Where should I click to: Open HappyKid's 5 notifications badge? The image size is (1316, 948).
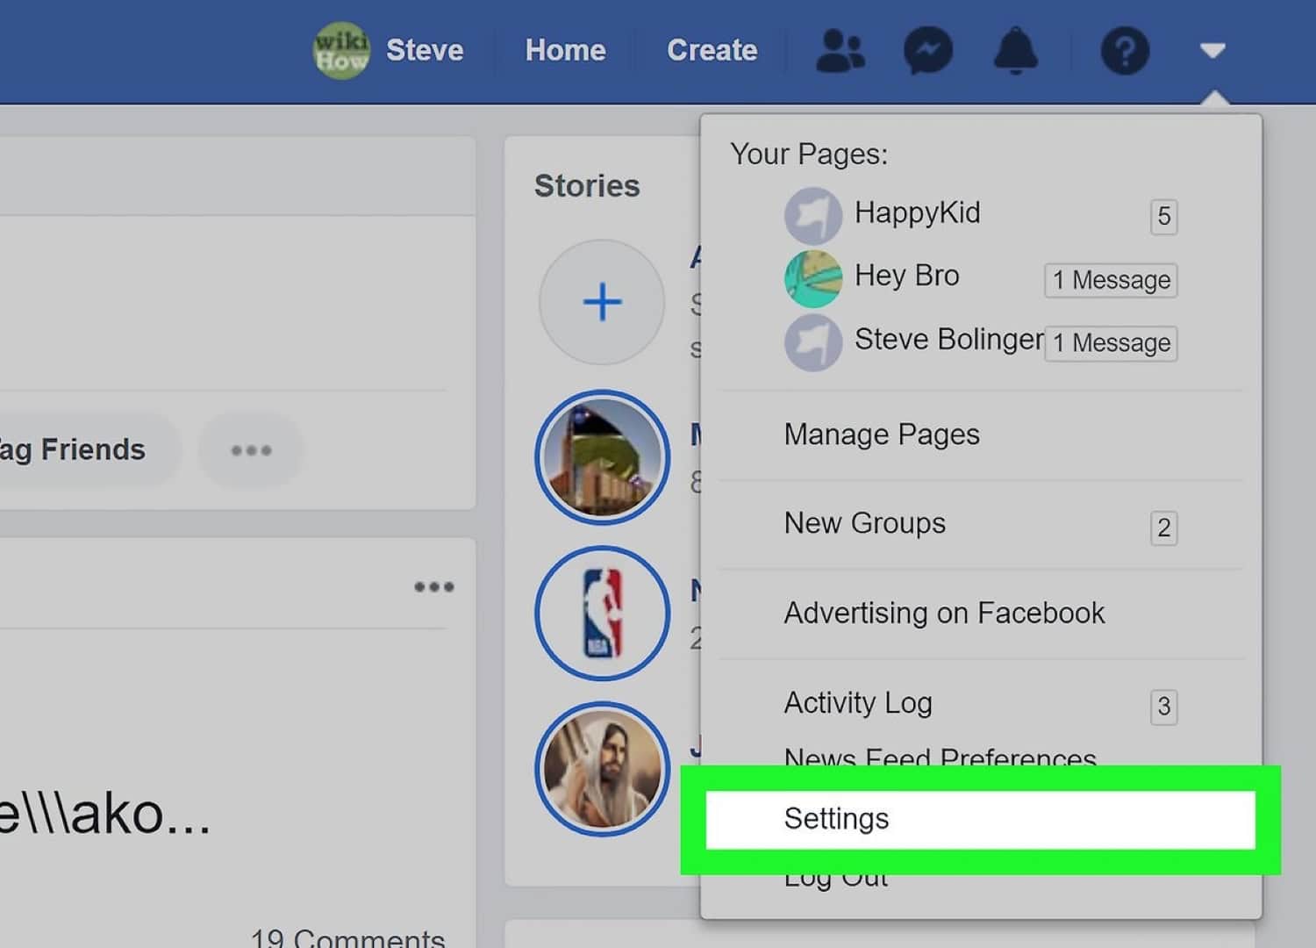point(1163,216)
